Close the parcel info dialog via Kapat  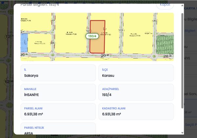point(165,6)
